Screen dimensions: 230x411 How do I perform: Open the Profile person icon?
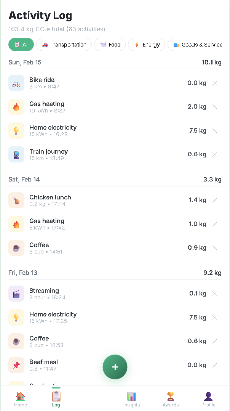click(x=208, y=396)
